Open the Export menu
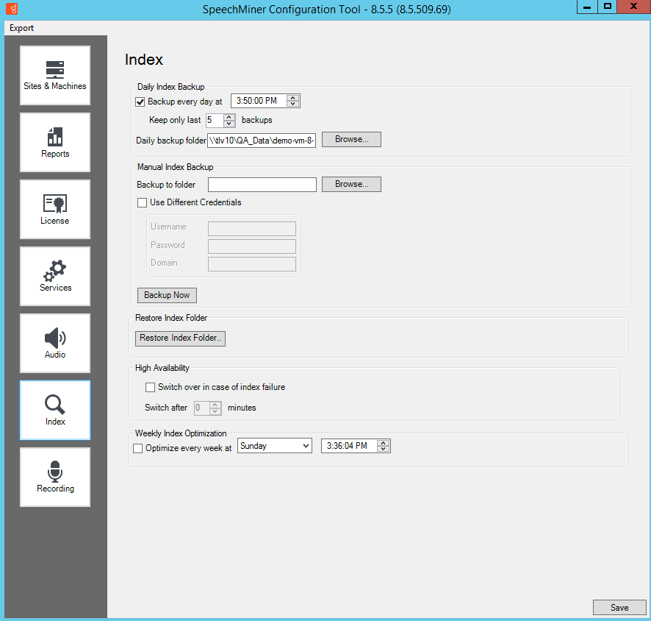The height and width of the screenshot is (621, 651). (22, 28)
